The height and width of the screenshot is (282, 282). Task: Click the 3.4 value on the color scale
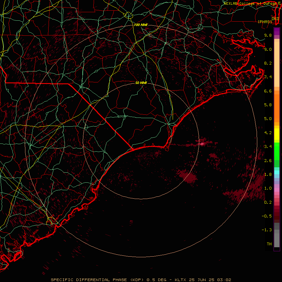(x=268, y=147)
